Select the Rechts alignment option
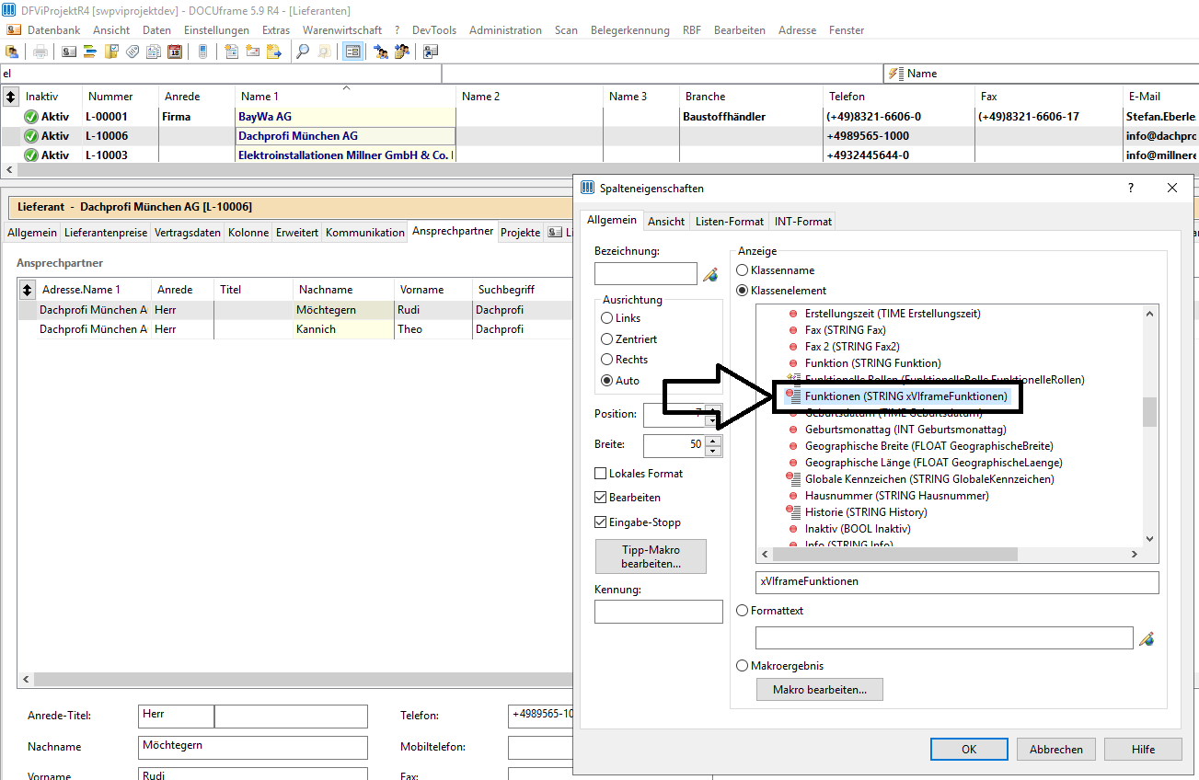The width and height of the screenshot is (1199, 780). coord(606,360)
